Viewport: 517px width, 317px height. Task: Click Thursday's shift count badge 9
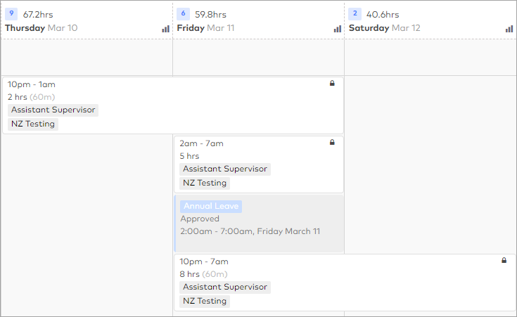[x=11, y=14]
